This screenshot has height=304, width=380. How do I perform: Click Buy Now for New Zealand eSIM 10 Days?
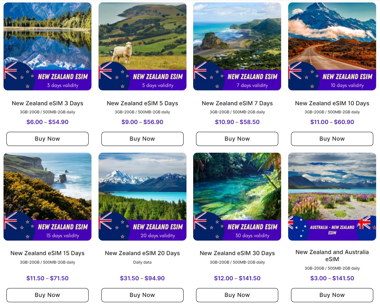point(332,139)
